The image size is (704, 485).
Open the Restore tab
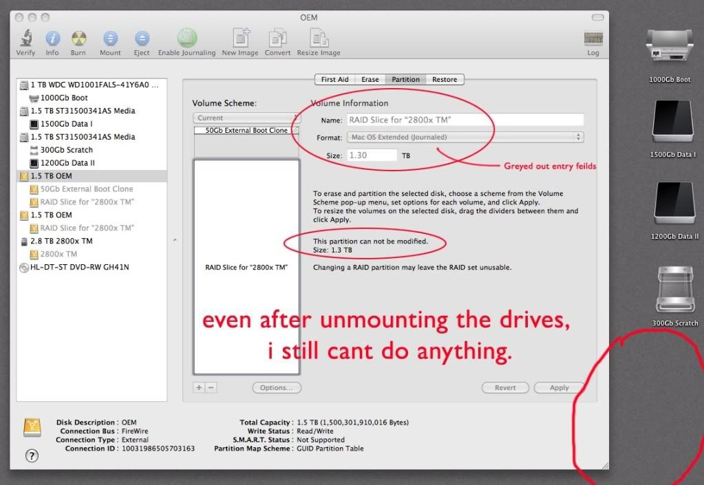445,79
